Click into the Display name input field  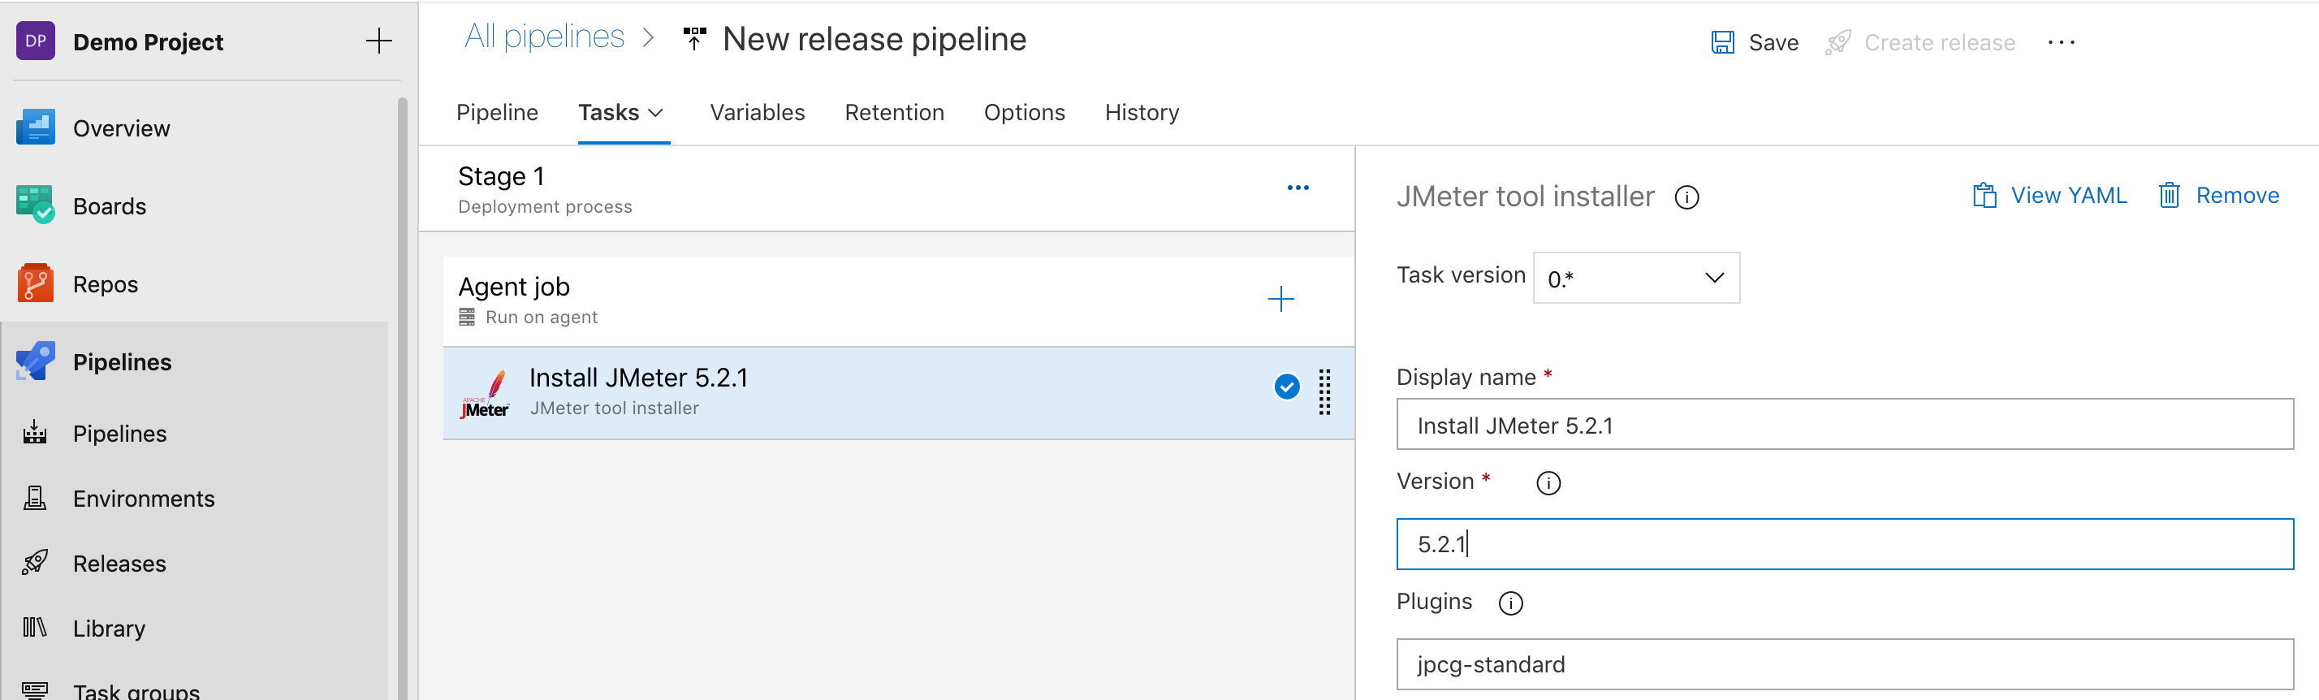pyautogui.click(x=1845, y=425)
